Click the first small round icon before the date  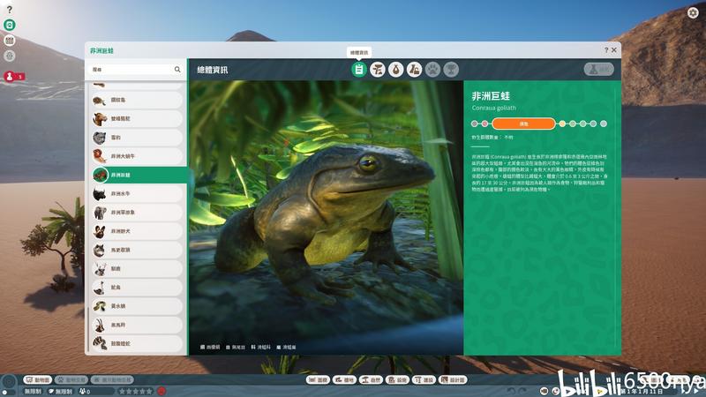(x=545, y=391)
